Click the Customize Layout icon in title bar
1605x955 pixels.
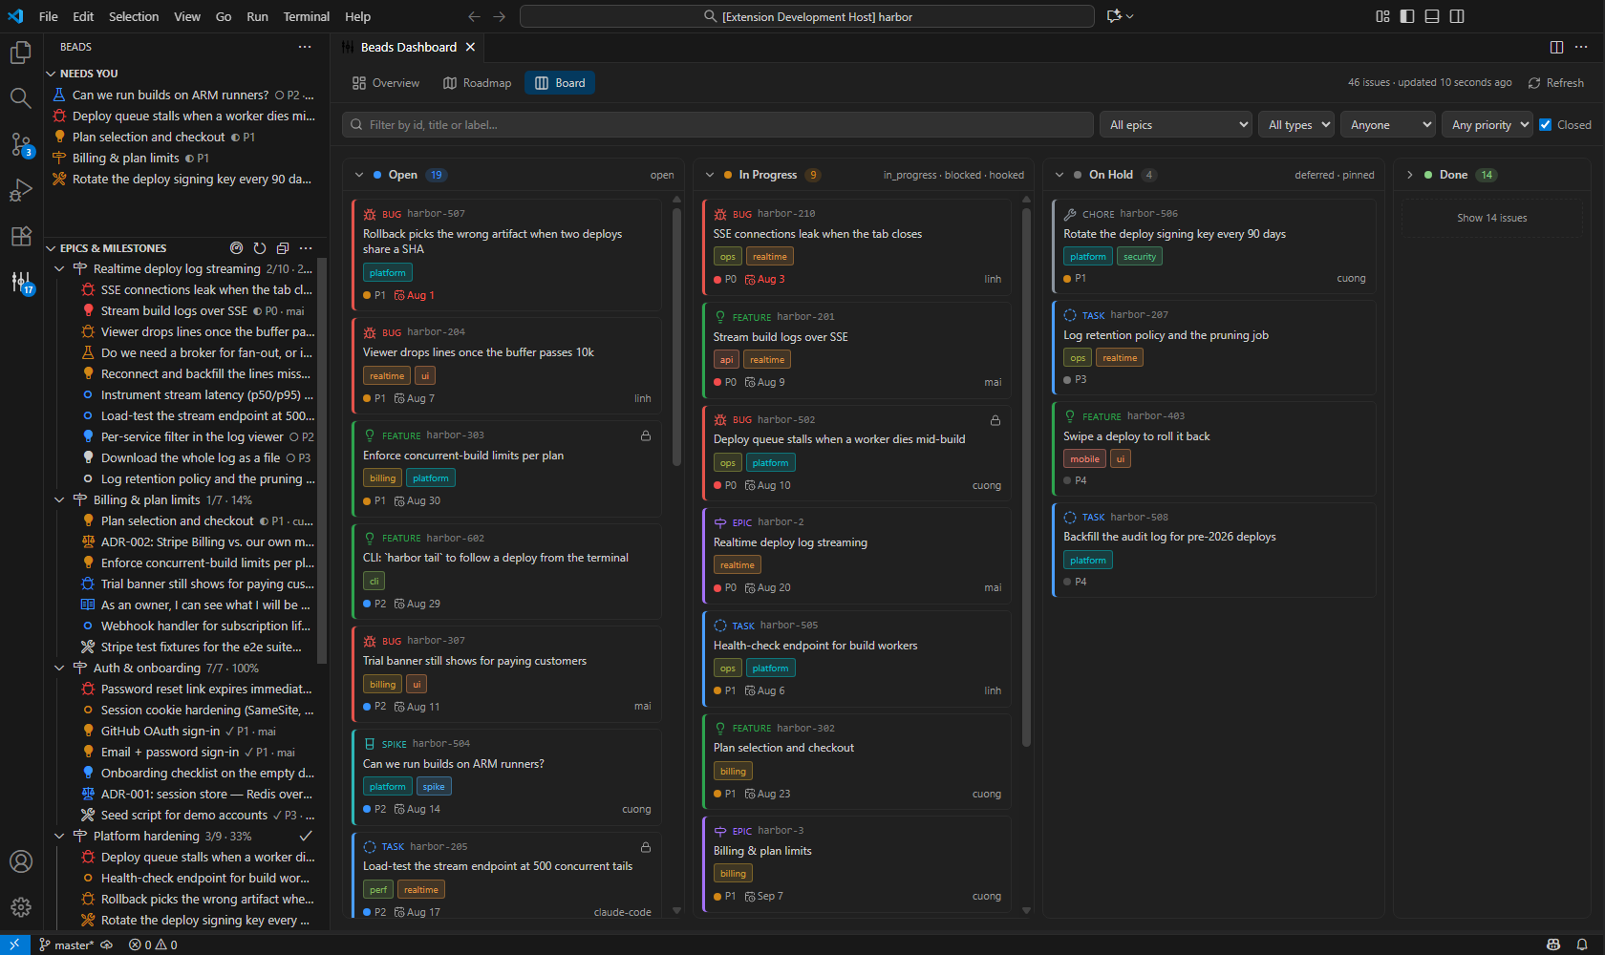tap(1382, 16)
